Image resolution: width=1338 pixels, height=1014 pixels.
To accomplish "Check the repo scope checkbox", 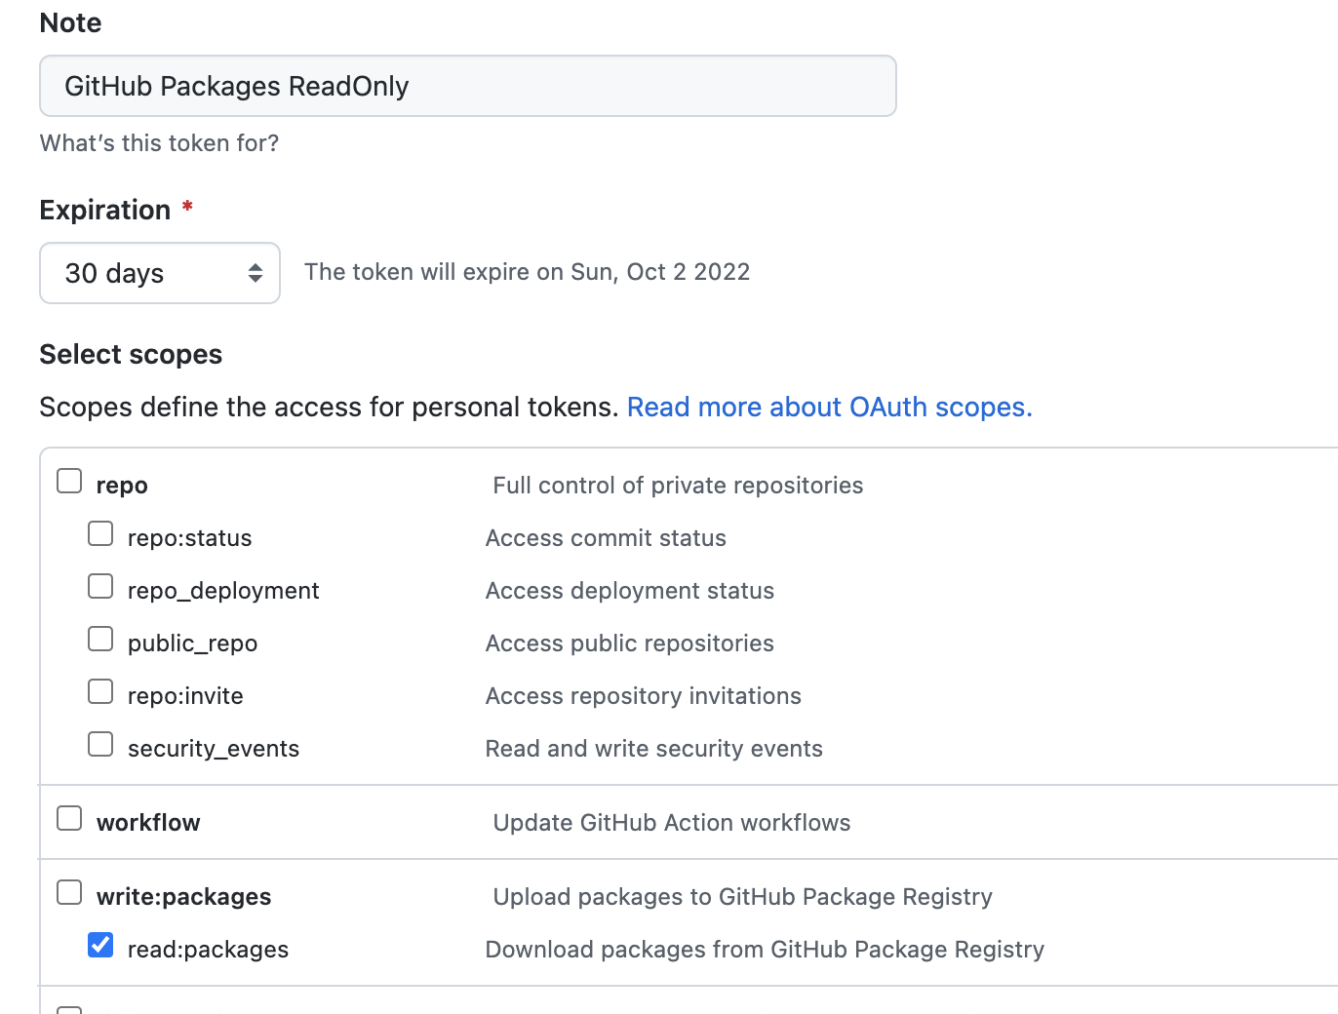I will pos(69,481).
